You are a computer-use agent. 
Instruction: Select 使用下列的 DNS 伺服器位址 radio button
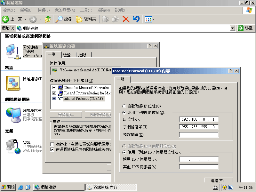coord(124,152)
